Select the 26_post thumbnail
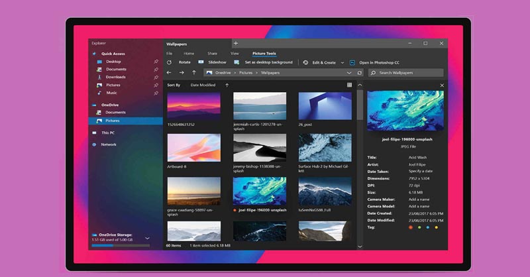 [325, 106]
